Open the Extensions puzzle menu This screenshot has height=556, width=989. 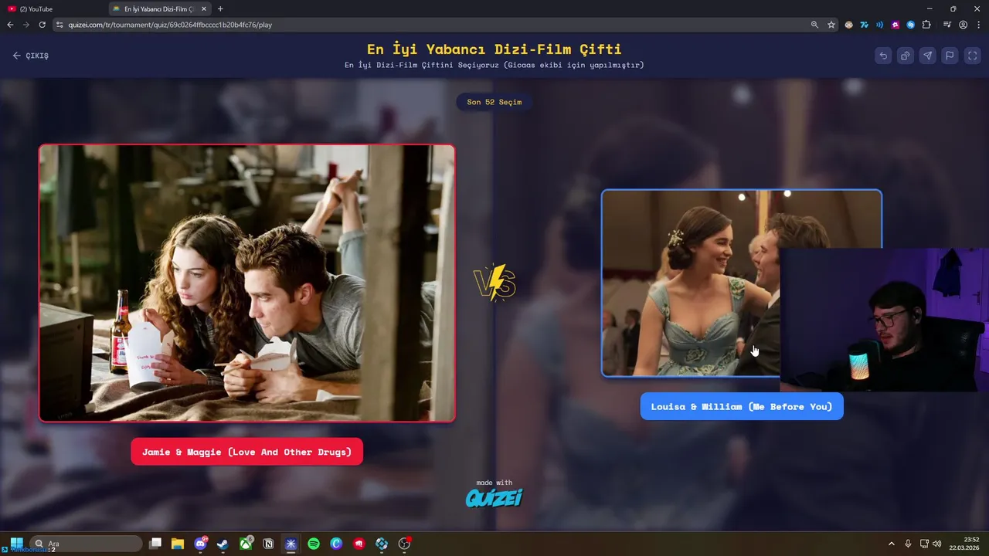[926, 25]
